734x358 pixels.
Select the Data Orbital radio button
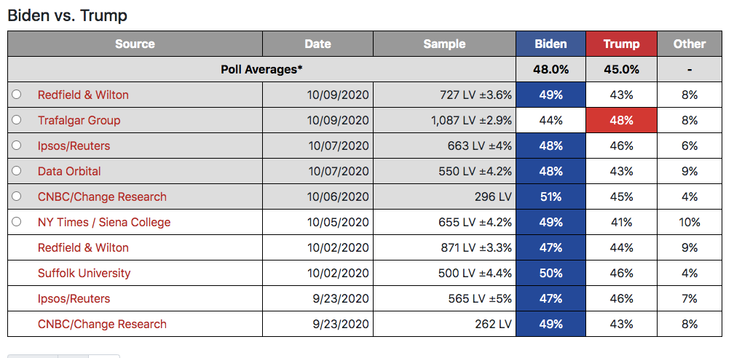[16, 171]
